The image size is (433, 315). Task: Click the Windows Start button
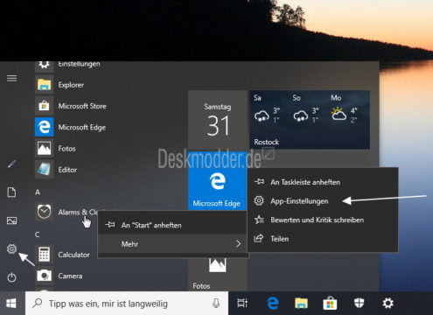pos(11,304)
